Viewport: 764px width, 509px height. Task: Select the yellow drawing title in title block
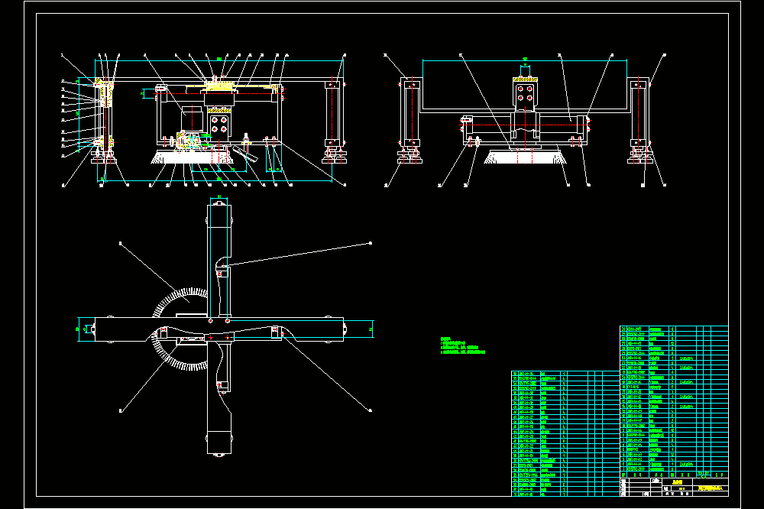click(x=710, y=488)
